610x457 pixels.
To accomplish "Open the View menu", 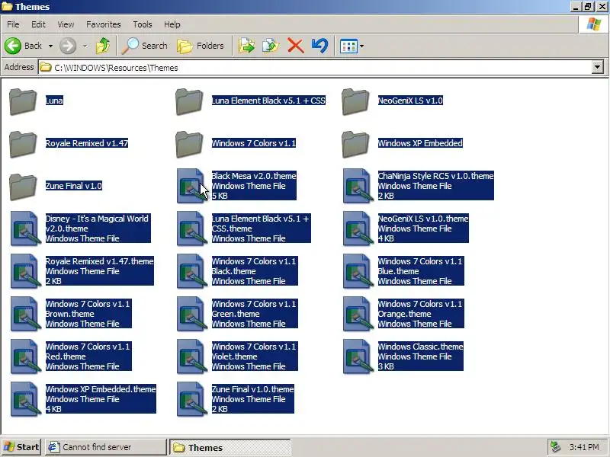I will (x=66, y=24).
